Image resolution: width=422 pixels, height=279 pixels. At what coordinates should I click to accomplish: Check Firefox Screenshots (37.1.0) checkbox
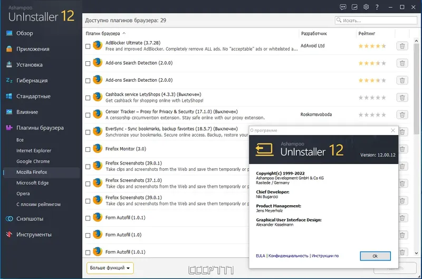coord(88,184)
